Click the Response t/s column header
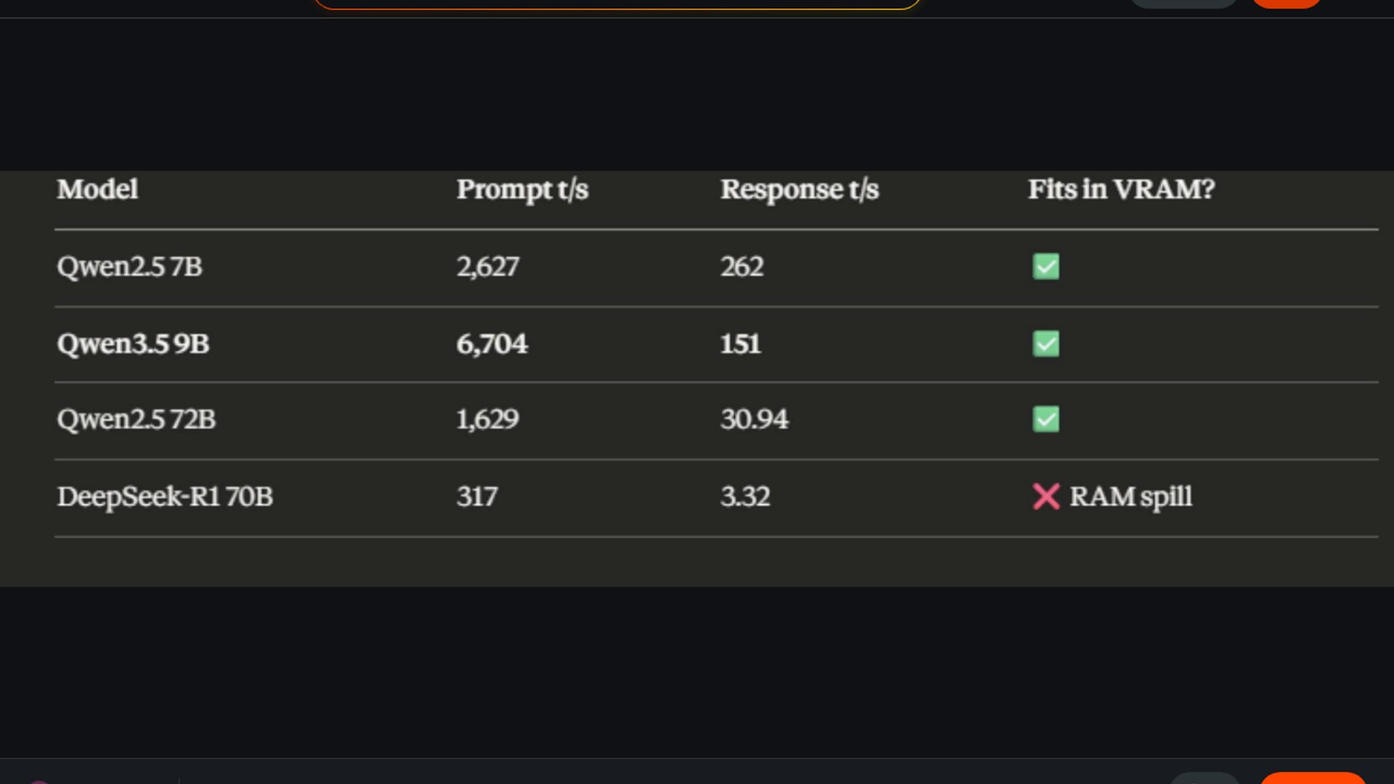Screen dimensions: 1394x784 [x=799, y=189]
